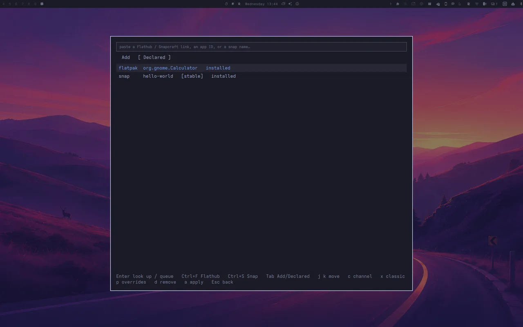Click the Ctrl+S Snap hint
Viewport: 523px width, 327px height.
(x=243, y=276)
